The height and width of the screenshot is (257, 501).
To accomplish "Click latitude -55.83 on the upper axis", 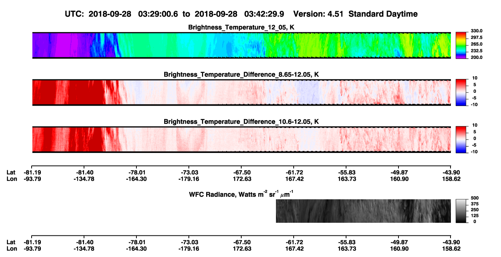I will [346, 173].
